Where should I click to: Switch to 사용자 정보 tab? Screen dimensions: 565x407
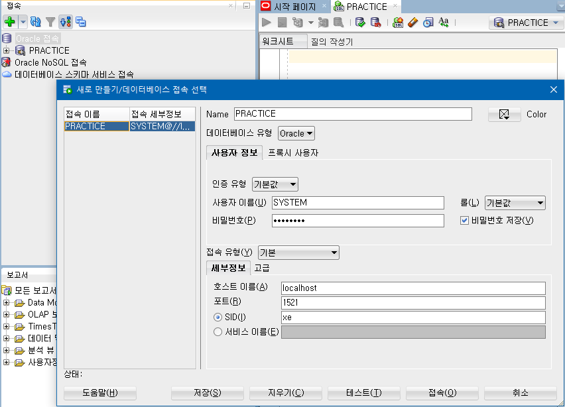coord(234,152)
